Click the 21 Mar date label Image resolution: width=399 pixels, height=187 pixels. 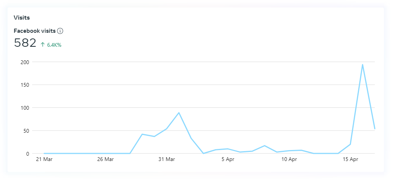pyautogui.click(x=44, y=159)
